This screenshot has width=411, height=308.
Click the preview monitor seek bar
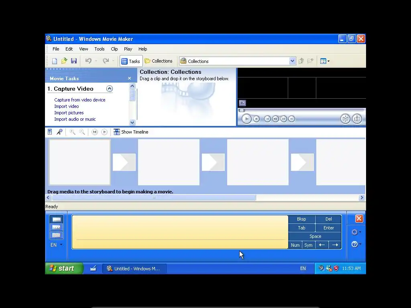(x=301, y=110)
